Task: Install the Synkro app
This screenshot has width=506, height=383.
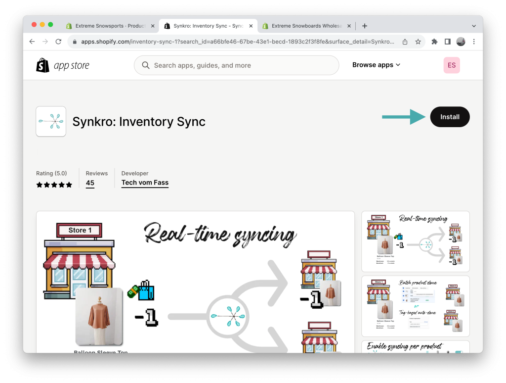Action: (x=450, y=117)
